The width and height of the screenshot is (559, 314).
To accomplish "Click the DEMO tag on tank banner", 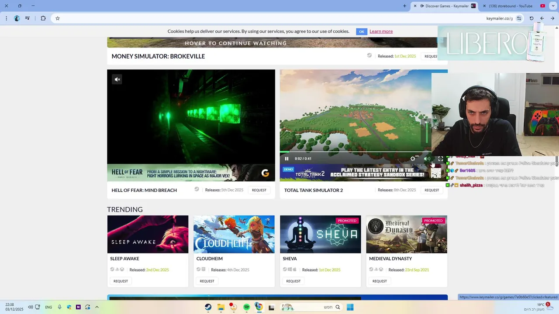I will click(288, 169).
